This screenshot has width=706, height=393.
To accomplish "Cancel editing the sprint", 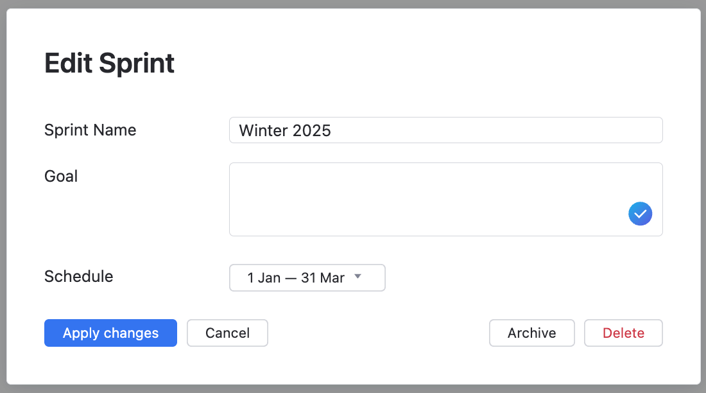I will (x=227, y=333).
